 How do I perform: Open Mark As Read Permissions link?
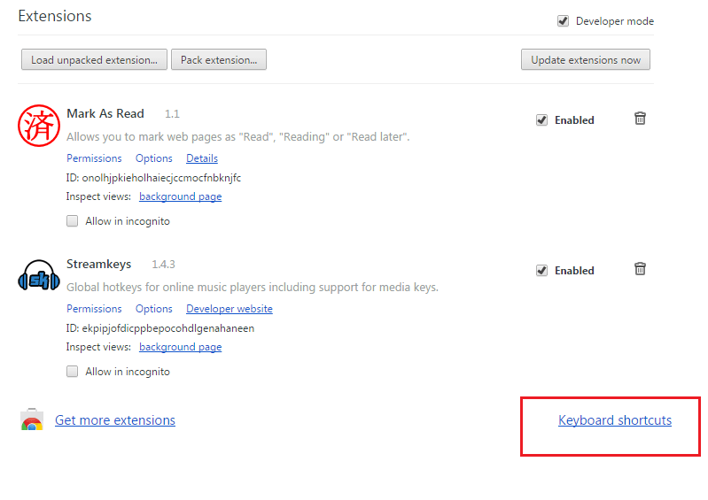point(94,158)
